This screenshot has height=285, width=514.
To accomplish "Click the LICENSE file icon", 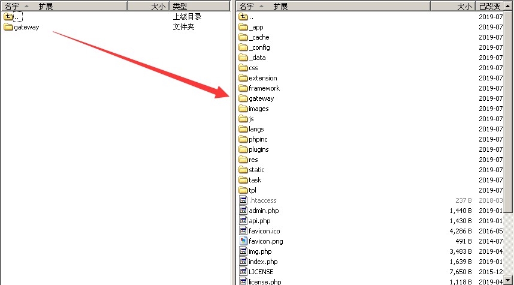I will pyautogui.click(x=243, y=271).
